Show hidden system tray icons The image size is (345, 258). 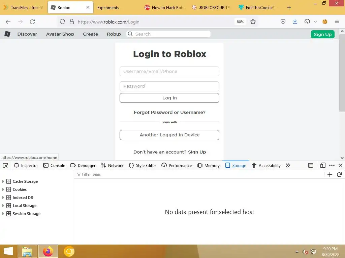[297, 252]
